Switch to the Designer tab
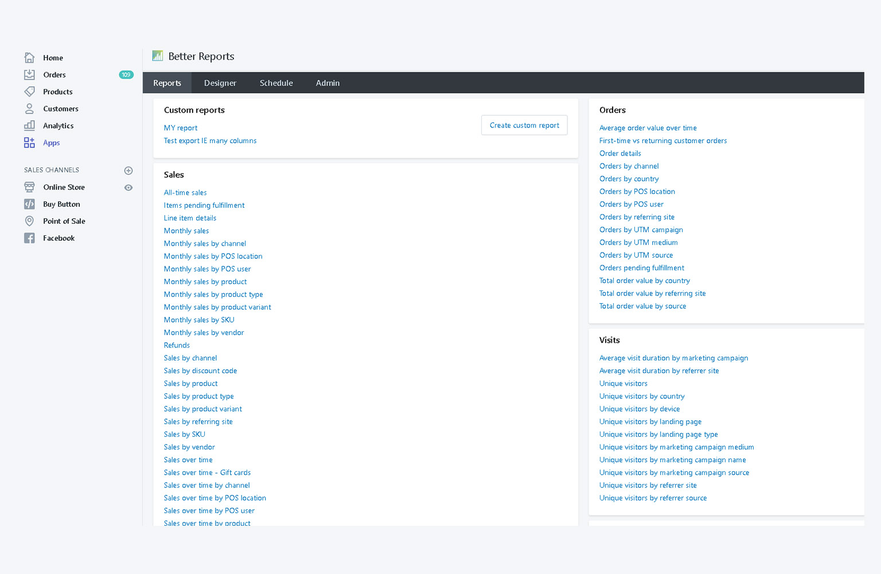 [x=220, y=83]
